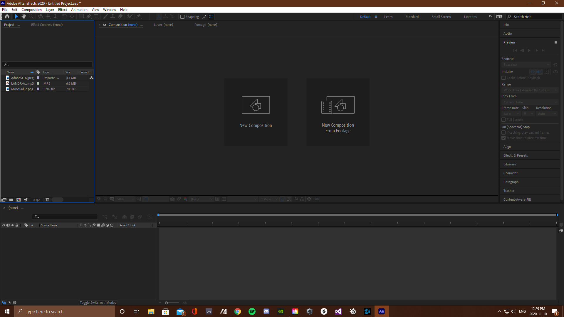The width and height of the screenshot is (564, 317).
Task: Click New Composition From Footage button
Action: pos(338,112)
